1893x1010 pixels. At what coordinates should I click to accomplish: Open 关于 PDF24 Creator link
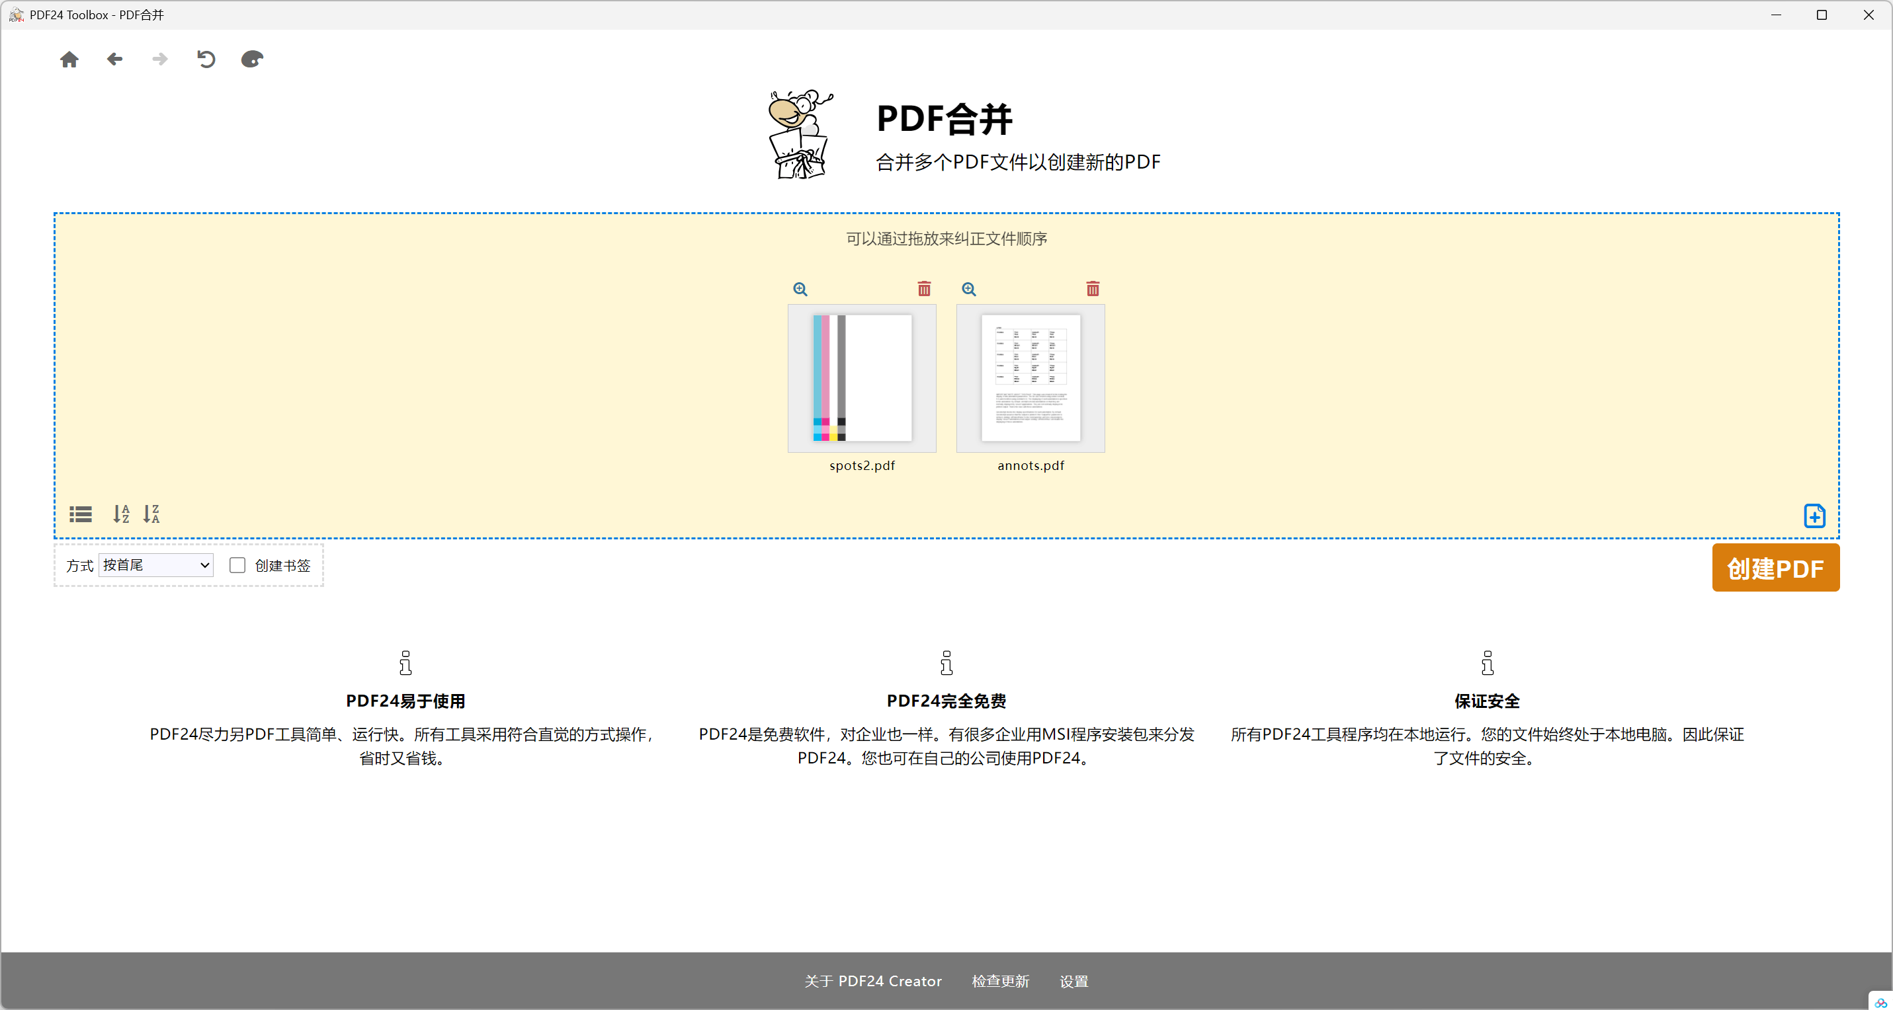pyautogui.click(x=872, y=982)
